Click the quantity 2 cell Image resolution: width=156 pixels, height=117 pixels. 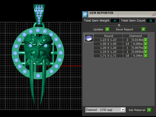[x=127, y=40]
